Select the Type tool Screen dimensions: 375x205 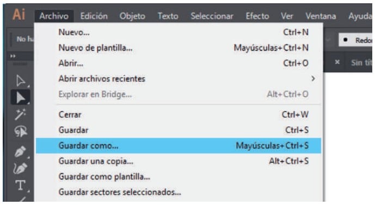[21, 185]
